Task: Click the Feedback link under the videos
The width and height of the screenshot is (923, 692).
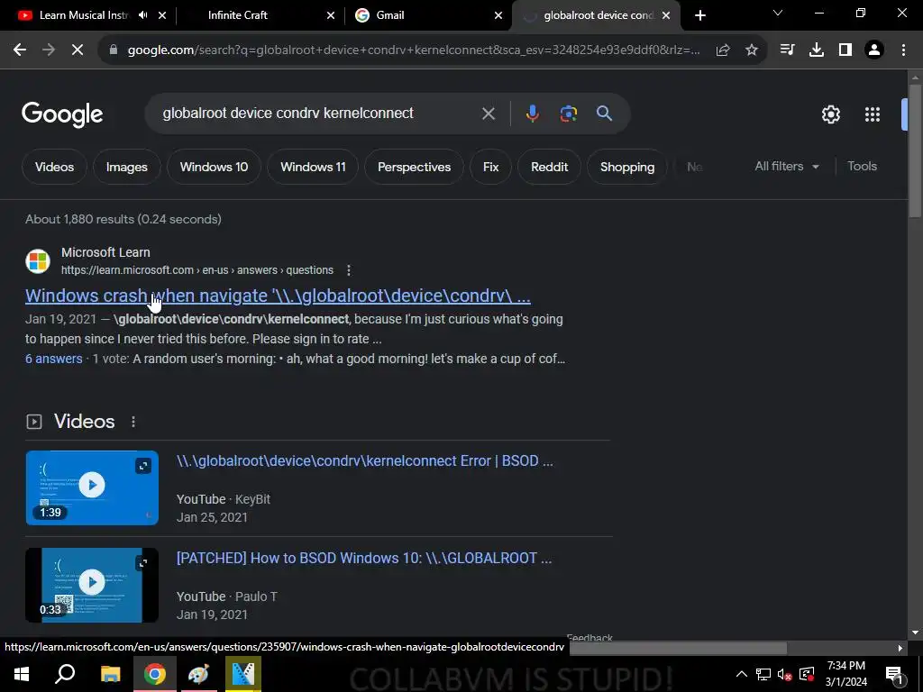Action: (589, 637)
